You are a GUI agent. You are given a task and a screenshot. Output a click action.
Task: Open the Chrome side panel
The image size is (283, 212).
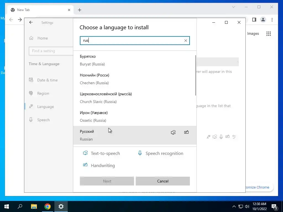click(x=254, y=20)
